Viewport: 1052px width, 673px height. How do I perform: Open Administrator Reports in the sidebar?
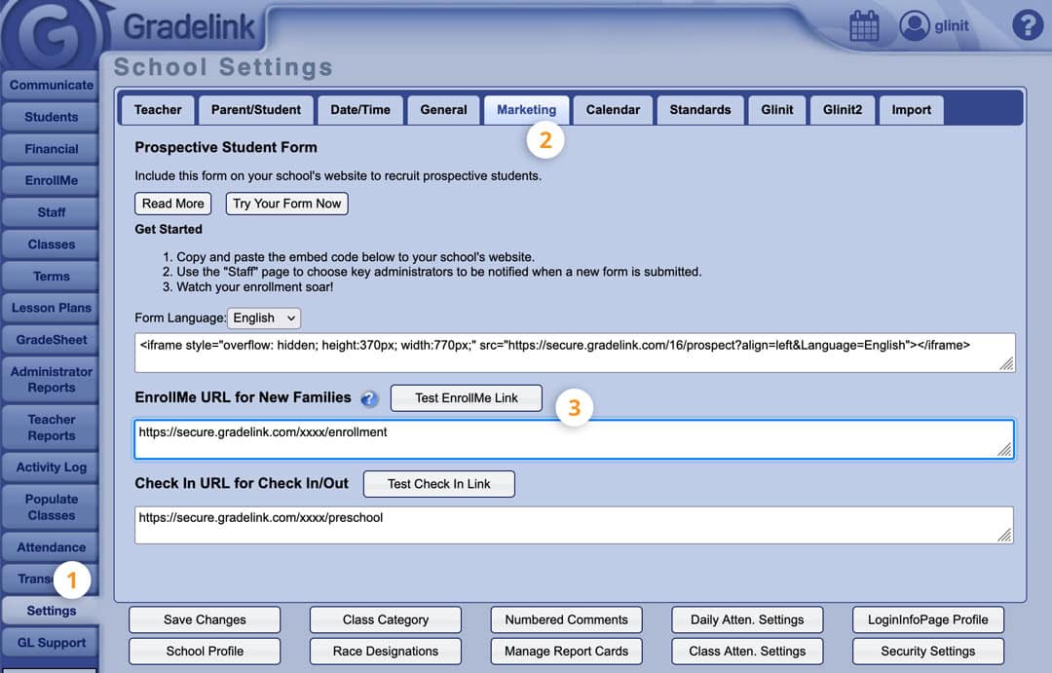[x=51, y=380]
